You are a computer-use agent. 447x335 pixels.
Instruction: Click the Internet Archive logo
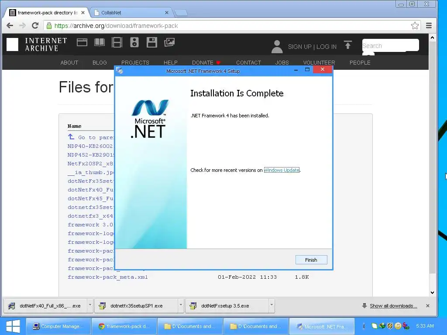pos(37,44)
